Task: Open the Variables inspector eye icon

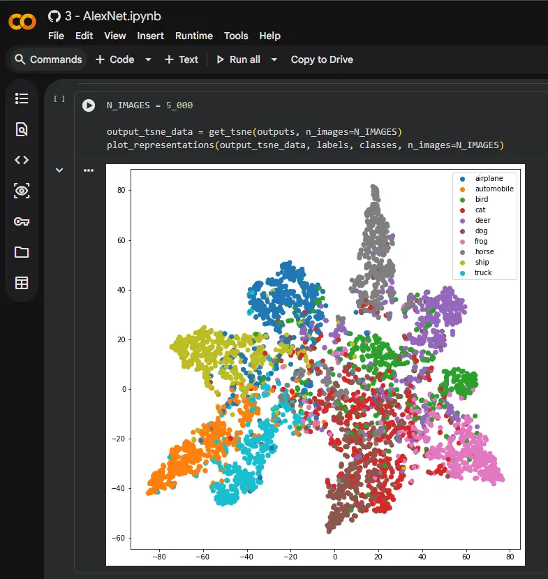Action: tap(22, 191)
